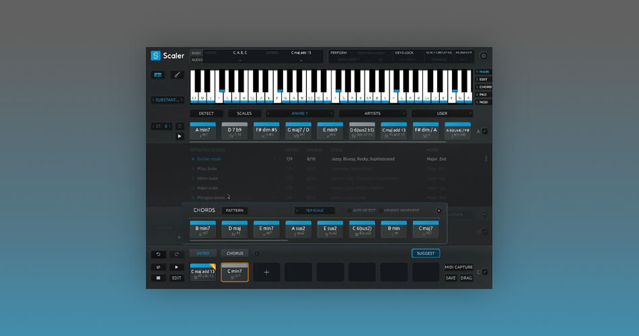Select the MIDI input source
Screen dimensions: 639x336
click(196, 53)
